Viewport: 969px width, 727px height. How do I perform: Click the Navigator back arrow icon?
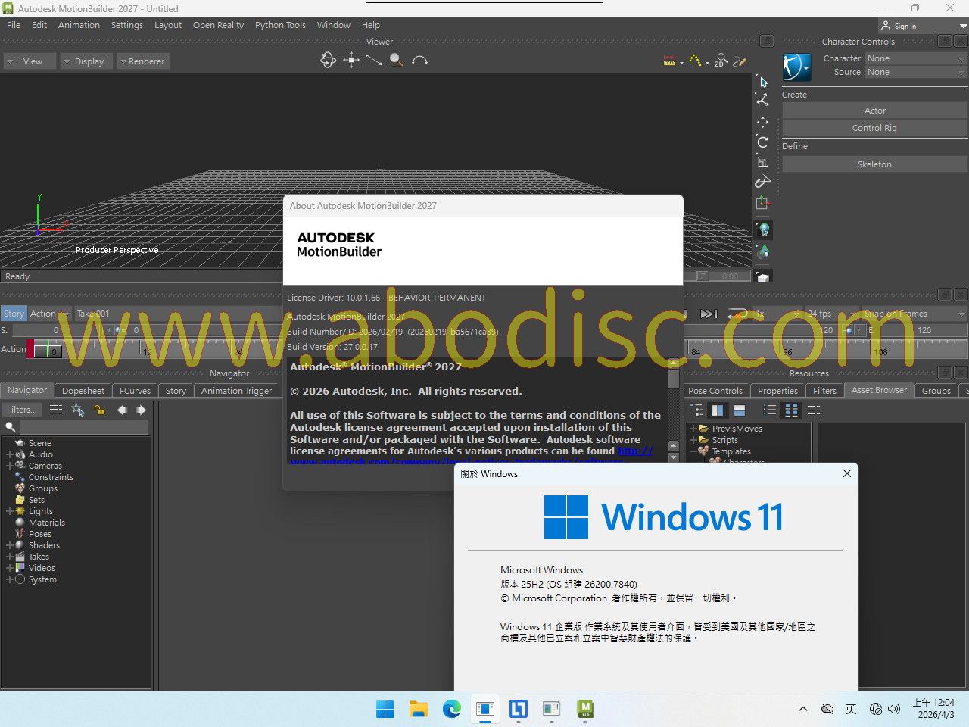(x=122, y=410)
